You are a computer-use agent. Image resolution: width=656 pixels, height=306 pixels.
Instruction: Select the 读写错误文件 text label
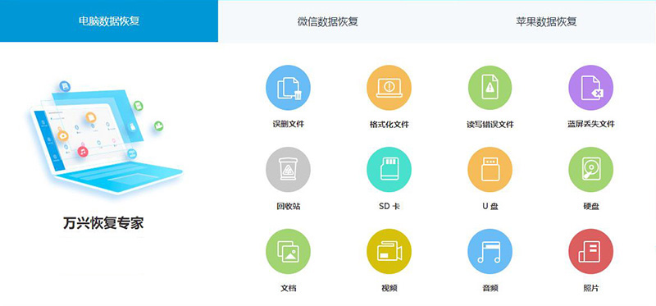point(490,125)
